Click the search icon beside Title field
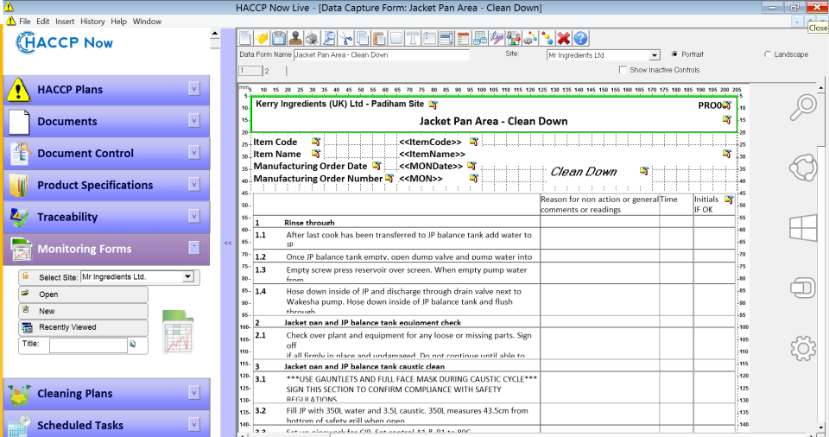 [x=132, y=345]
